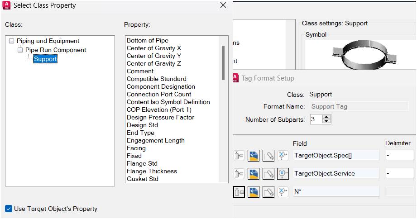
Task: Select 'End Type' property
Action: click(x=140, y=133)
